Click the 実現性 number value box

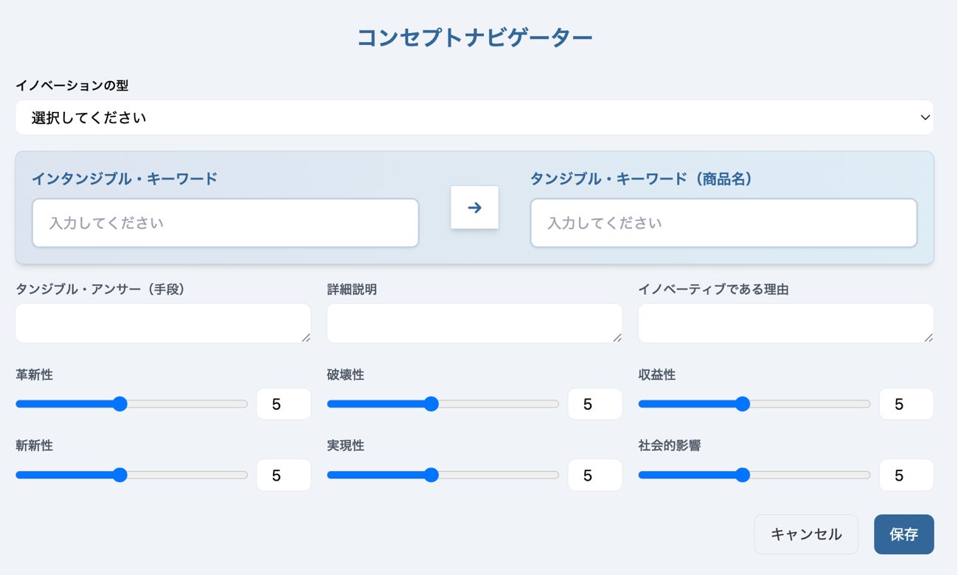(594, 475)
